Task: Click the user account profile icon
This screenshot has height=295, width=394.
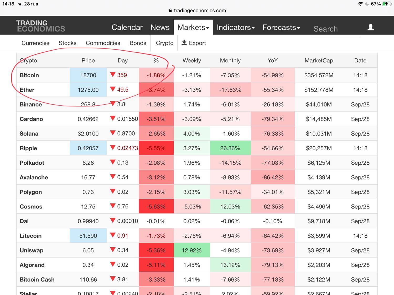Action: pos(371,27)
